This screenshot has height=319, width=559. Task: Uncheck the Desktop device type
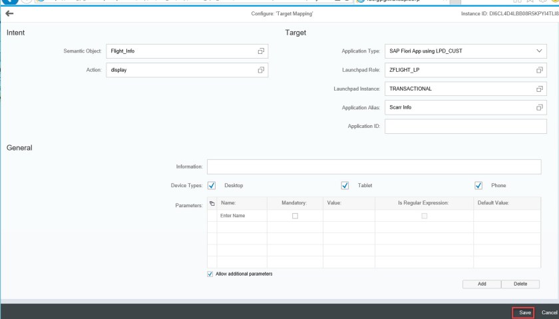pyautogui.click(x=212, y=186)
